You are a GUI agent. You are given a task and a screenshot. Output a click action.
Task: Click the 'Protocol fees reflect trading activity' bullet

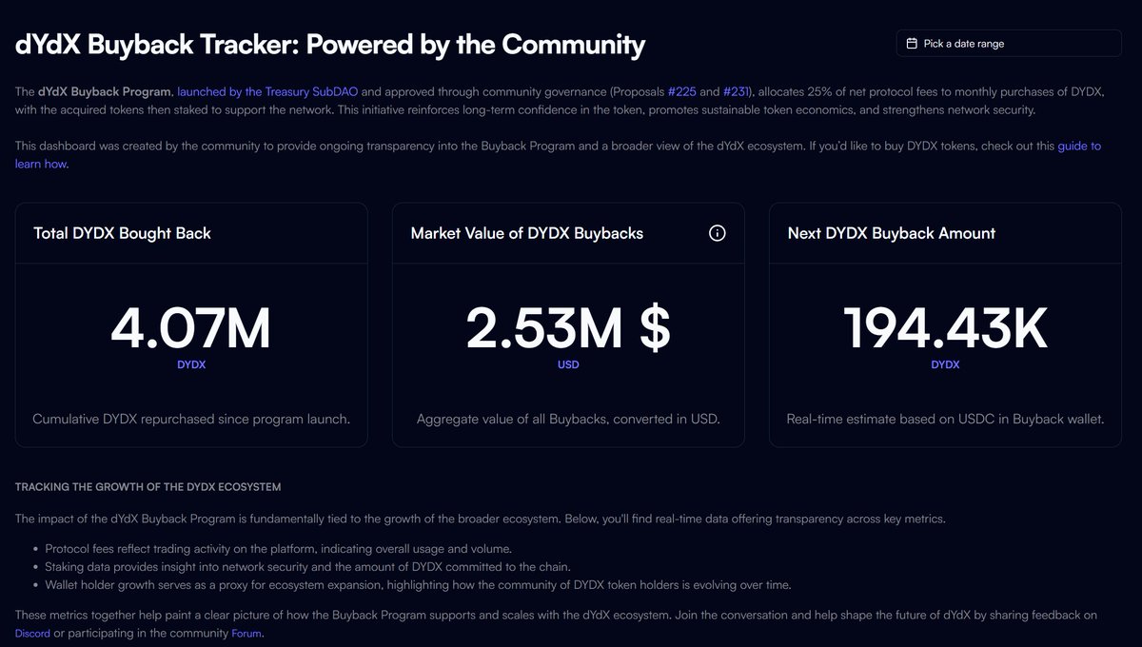(279, 548)
